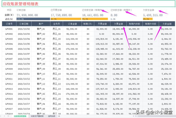The image size is (176, 118).
Task: Select owed amount cell 46,029.00
Action: (x=166, y=84)
